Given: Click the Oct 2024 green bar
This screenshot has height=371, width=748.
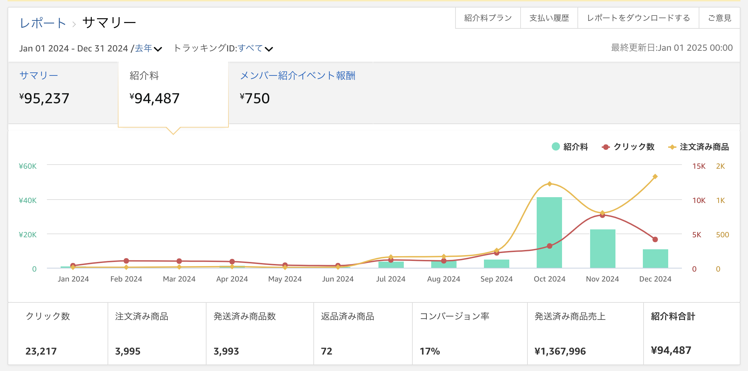Looking at the screenshot, I should tap(549, 232).
